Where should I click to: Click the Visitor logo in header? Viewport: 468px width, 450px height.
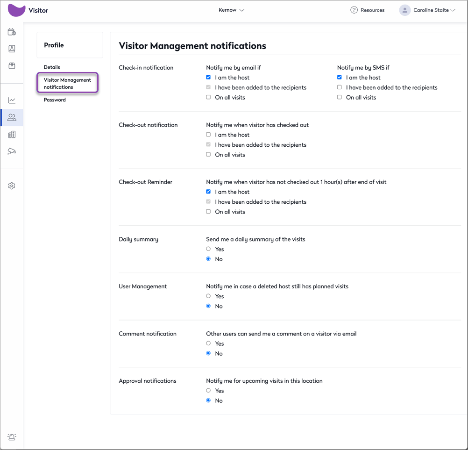[x=28, y=10]
